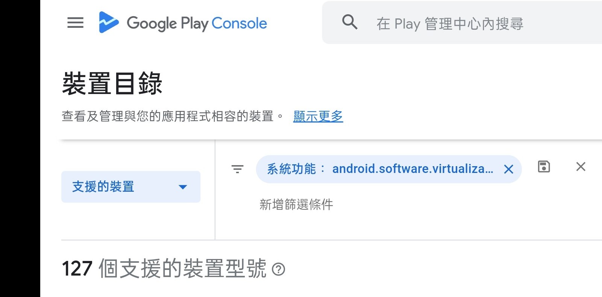This screenshot has height=297, width=602.
Task: Click the 顯示更多 link
Action: 318,117
